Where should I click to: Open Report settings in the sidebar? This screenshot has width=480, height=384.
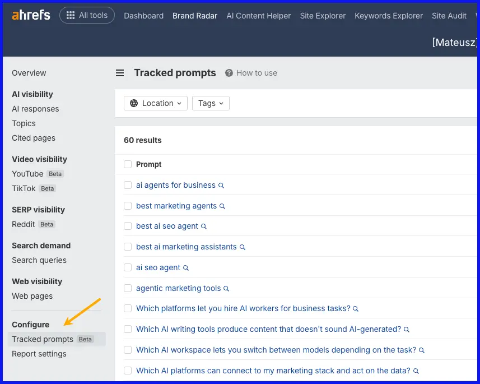[x=39, y=354]
